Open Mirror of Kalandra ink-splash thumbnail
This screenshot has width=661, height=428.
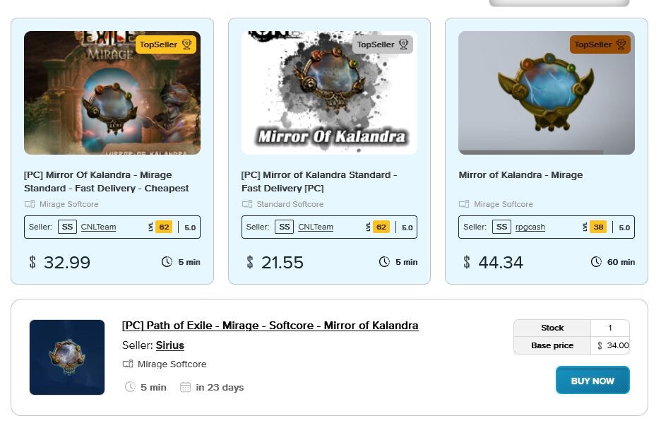tap(329, 93)
